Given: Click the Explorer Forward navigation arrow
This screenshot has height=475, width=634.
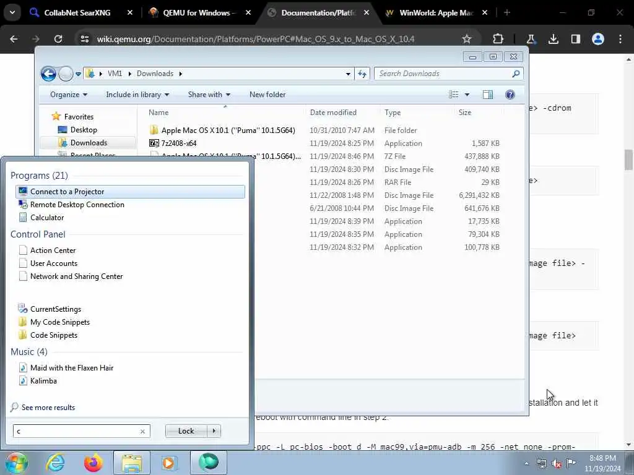Looking at the screenshot, I should coord(66,74).
